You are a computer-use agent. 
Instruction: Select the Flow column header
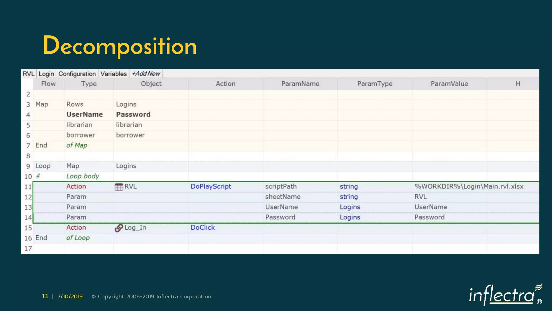tap(48, 84)
